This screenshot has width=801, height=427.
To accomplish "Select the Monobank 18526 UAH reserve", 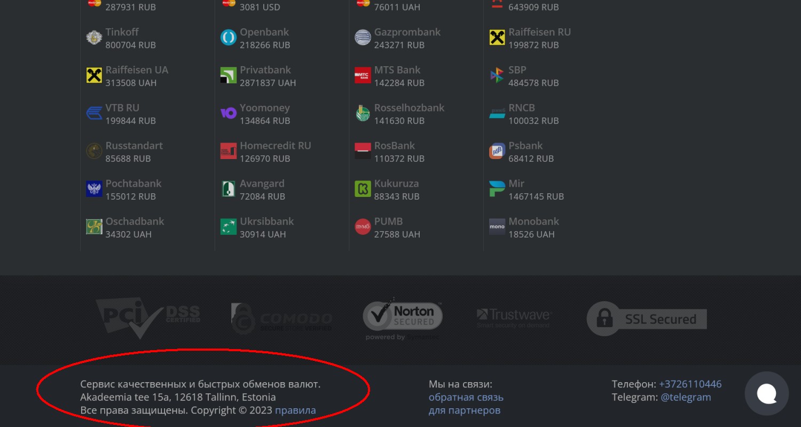I will click(532, 234).
